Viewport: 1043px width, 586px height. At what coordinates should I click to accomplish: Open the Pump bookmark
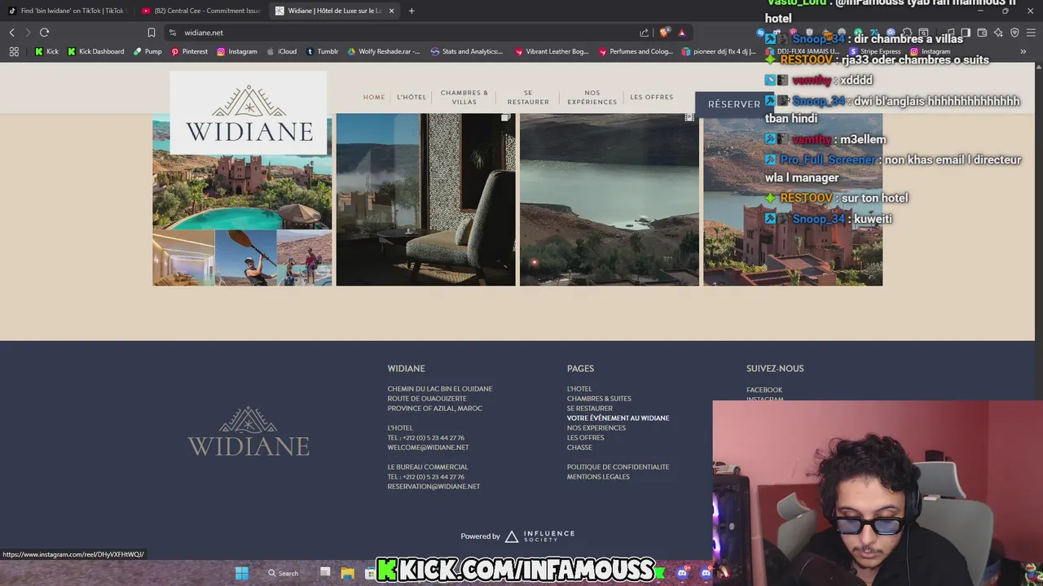click(x=147, y=51)
